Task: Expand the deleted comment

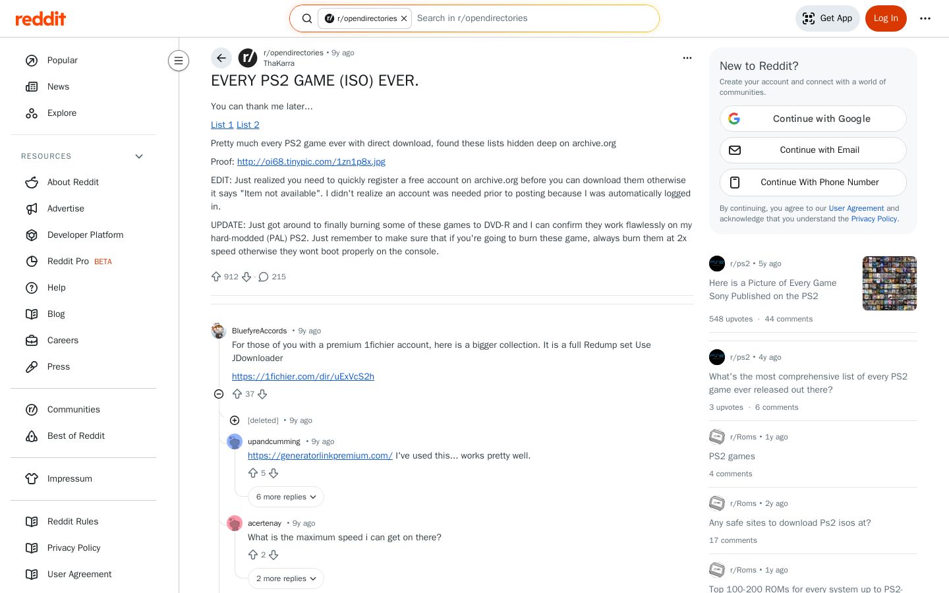Action: 235,420
